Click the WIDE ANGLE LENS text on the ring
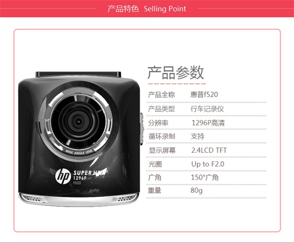This screenshot has width=294, height=243. click(79, 152)
